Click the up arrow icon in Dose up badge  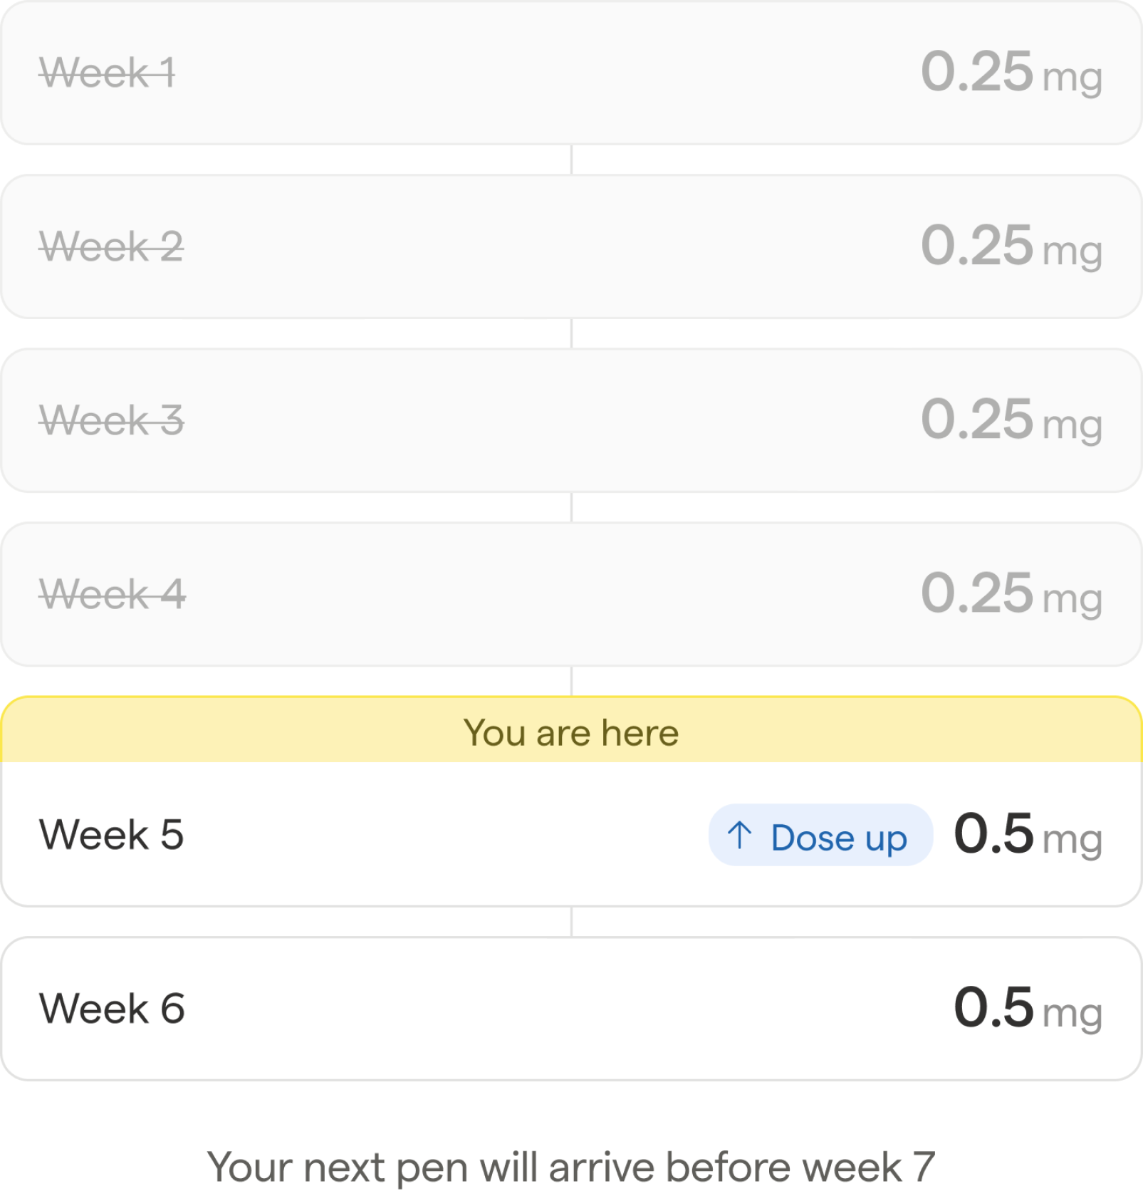point(739,835)
